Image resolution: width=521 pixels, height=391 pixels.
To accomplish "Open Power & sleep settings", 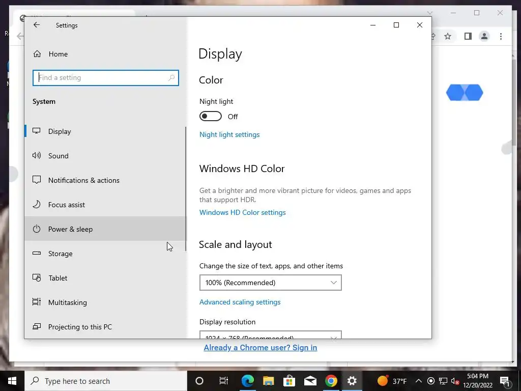I will click(x=105, y=229).
